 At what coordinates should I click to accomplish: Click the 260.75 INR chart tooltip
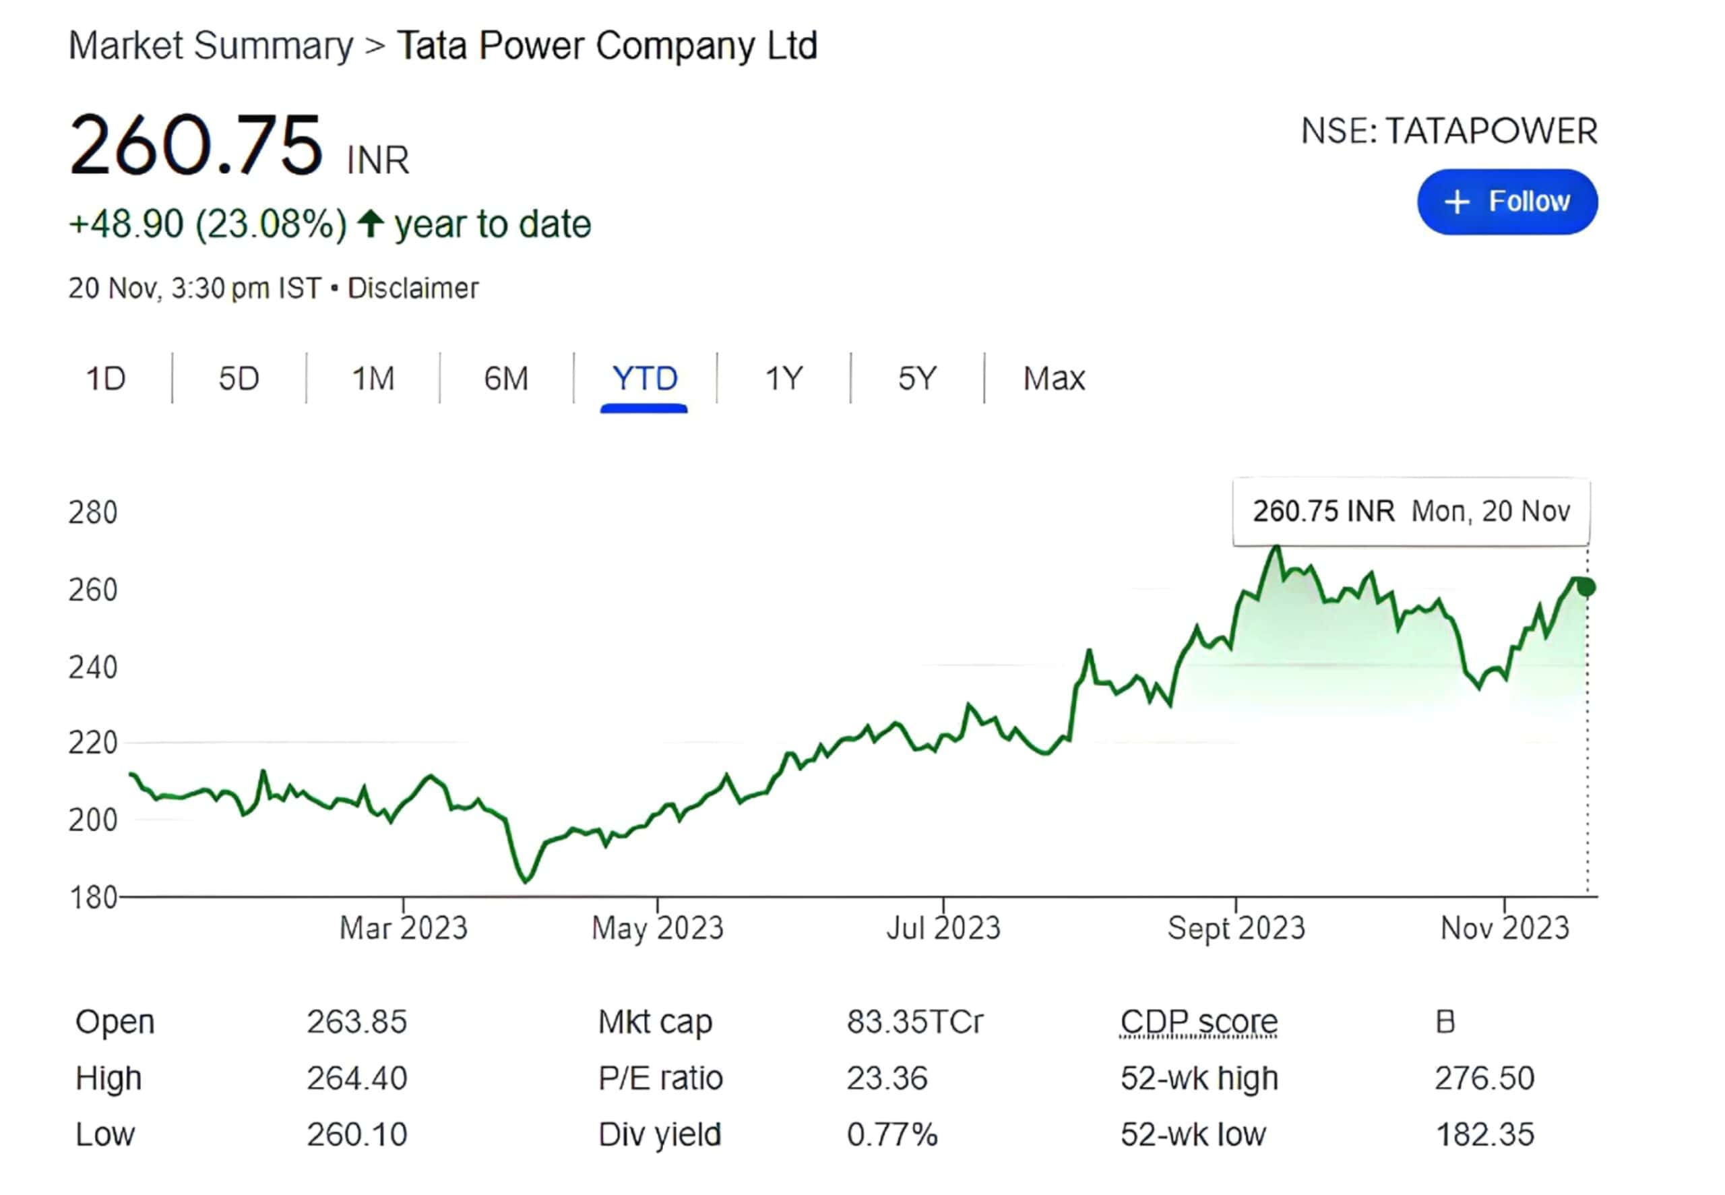point(1411,512)
